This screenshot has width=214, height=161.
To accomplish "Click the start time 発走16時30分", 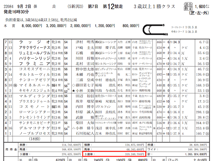I will click(x=16, y=12).
